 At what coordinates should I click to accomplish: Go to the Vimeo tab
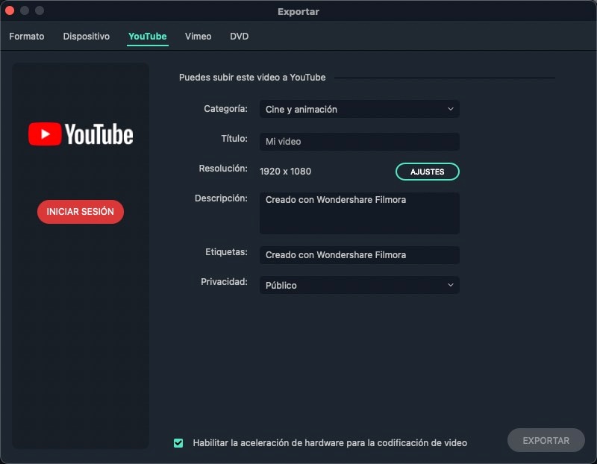(x=198, y=36)
